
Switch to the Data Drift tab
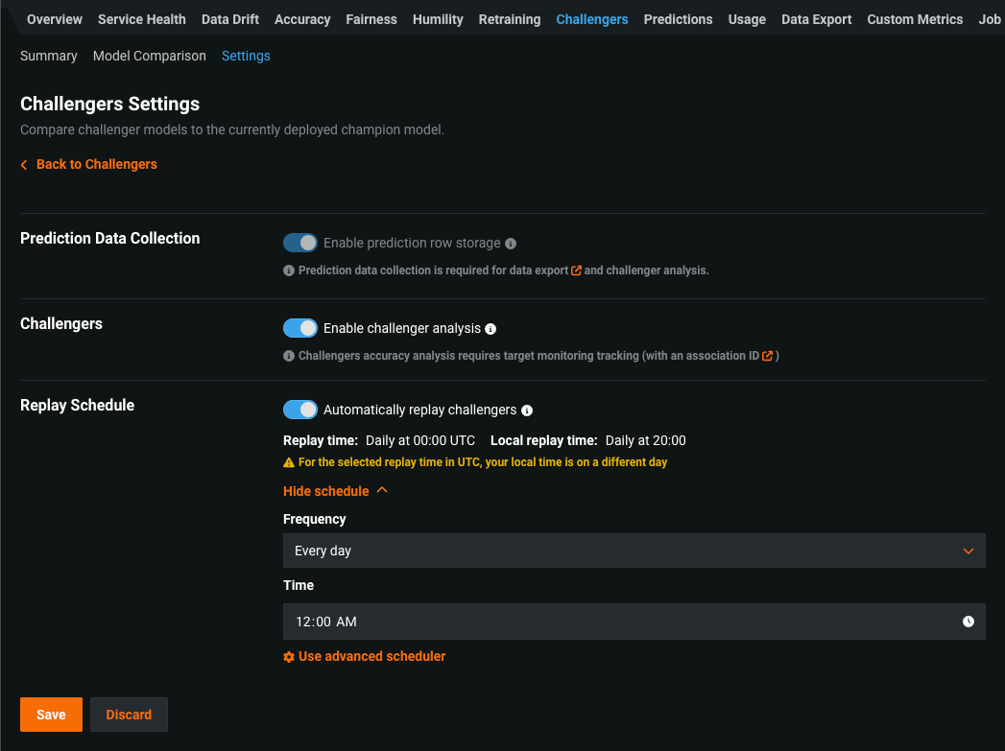230,19
